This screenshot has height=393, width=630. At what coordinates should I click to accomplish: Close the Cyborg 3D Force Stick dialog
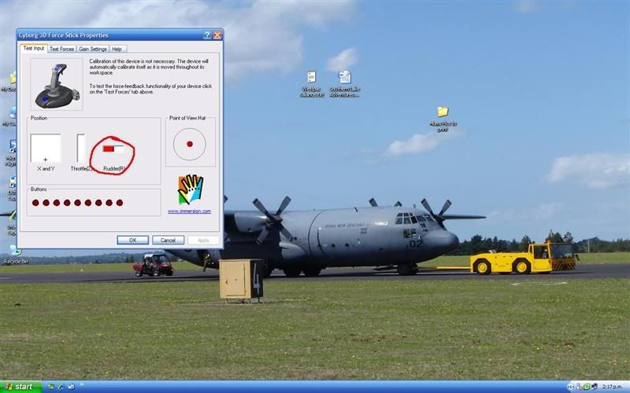coord(217,35)
